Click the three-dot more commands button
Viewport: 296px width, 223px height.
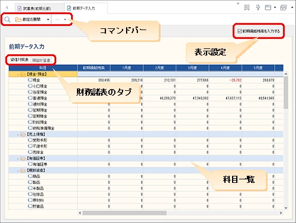coord(57,19)
